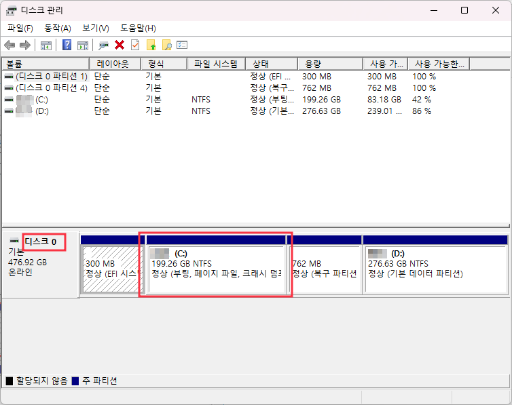512x405 pixels.
Task: Toggle the action pane toolbar icon
Action: pyautogui.click(x=83, y=45)
